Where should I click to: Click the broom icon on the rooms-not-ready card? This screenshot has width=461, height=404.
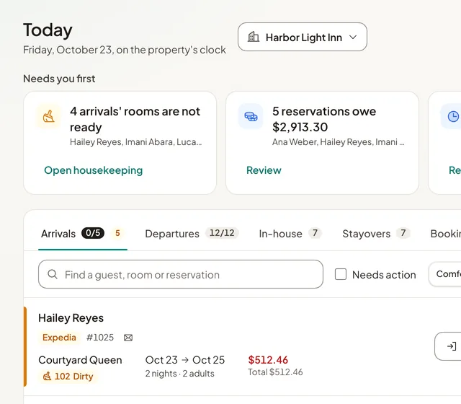[x=49, y=116]
